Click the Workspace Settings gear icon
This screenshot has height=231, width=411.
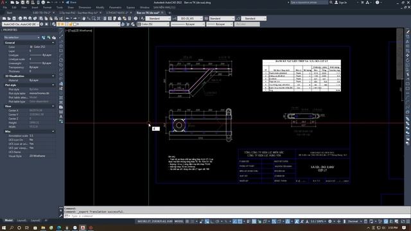pyautogui.click(x=42, y=24)
